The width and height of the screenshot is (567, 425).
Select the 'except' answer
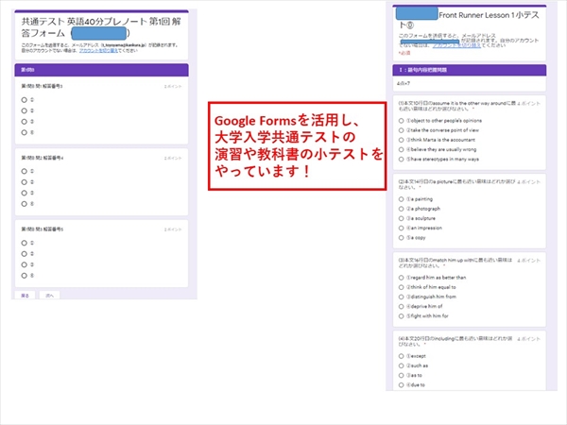tap(401, 356)
